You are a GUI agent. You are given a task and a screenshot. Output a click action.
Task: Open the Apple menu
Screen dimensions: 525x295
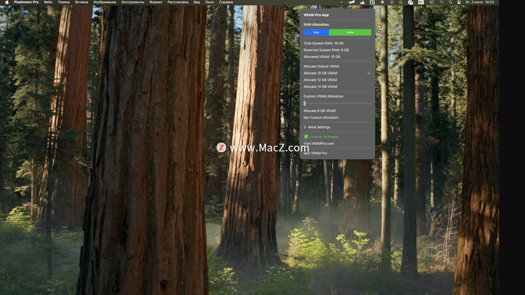pos(7,2)
